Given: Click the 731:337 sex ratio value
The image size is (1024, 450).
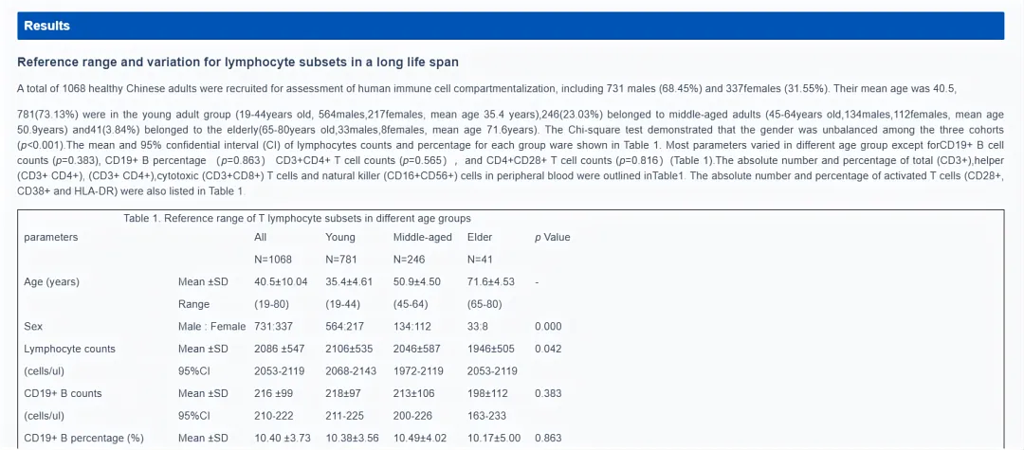Looking at the screenshot, I should (x=275, y=326).
